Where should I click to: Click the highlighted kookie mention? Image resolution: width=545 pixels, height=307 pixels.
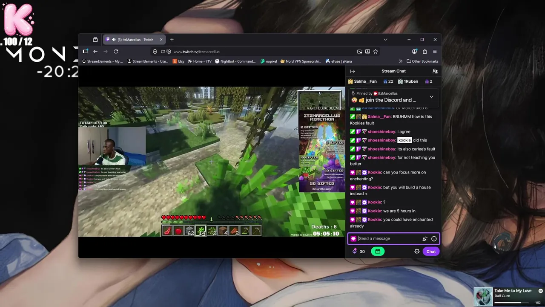(x=404, y=140)
